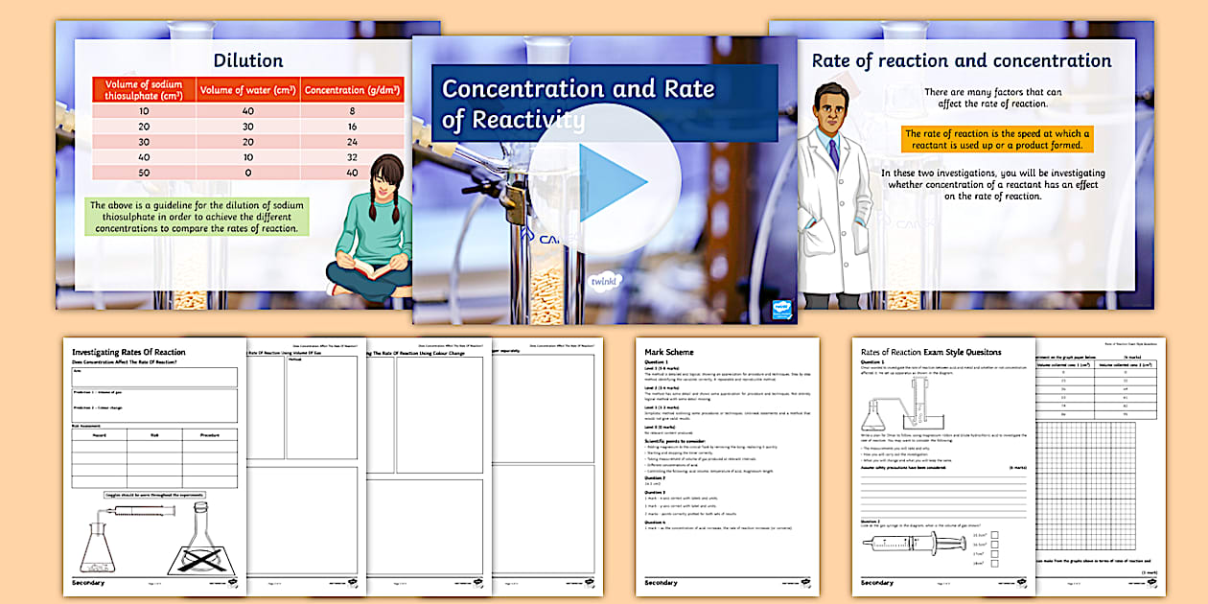This screenshot has width=1208, height=604.
Task: Click the owl icon on the Exam Style Questions footer
Action: pos(1022,582)
